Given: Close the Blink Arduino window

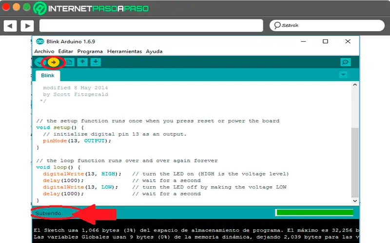Looking at the screenshot, I should click(x=348, y=41).
